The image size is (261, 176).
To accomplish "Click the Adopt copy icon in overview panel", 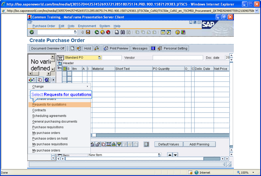I will [x=40, y=80].
